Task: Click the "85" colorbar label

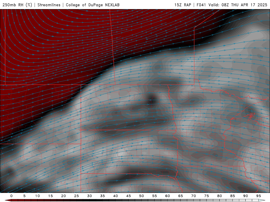Action: 233,196
